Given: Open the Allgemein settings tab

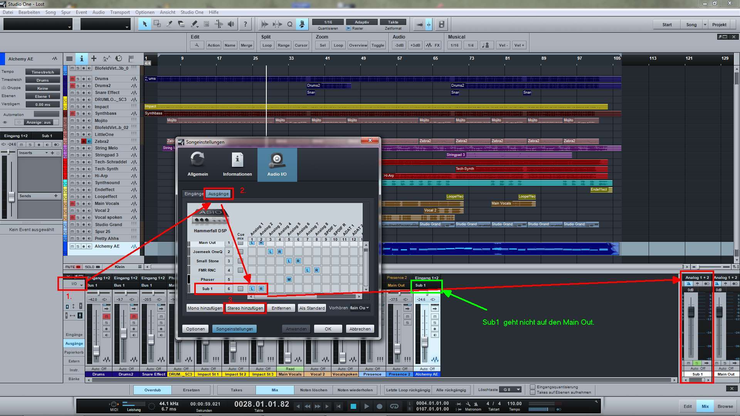Looking at the screenshot, I should point(198,164).
